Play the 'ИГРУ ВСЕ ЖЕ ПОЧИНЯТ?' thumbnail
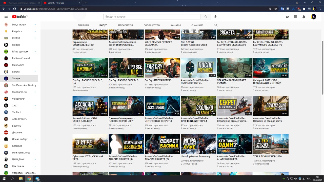The width and height of the screenshot is (324, 182). tap(271, 68)
